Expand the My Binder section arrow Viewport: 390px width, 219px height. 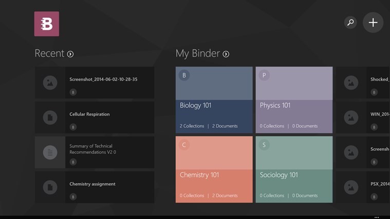point(226,54)
